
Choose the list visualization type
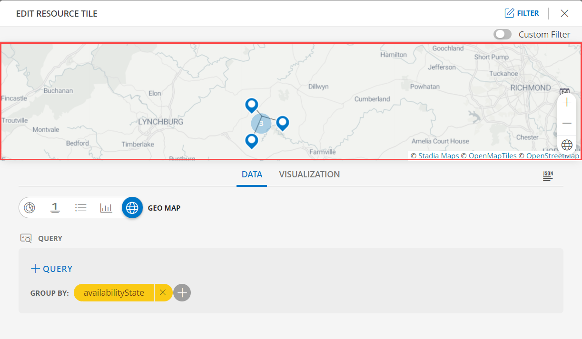(81, 207)
